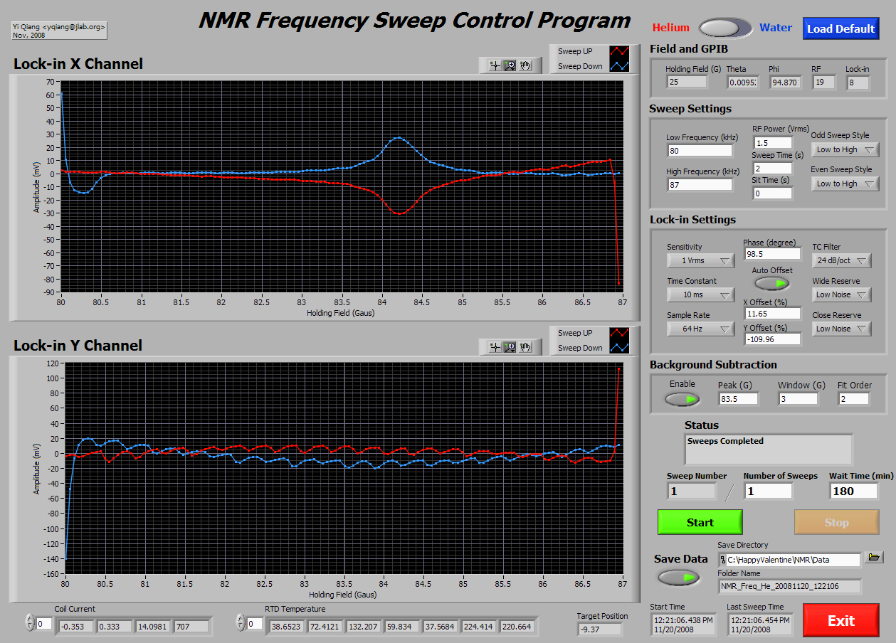Toggle the Auto Offset button

[x=772, y=283]
